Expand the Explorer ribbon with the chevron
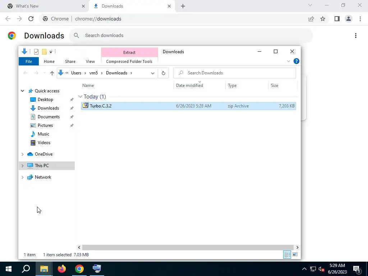The image size is (368, 276). point(289,61)
